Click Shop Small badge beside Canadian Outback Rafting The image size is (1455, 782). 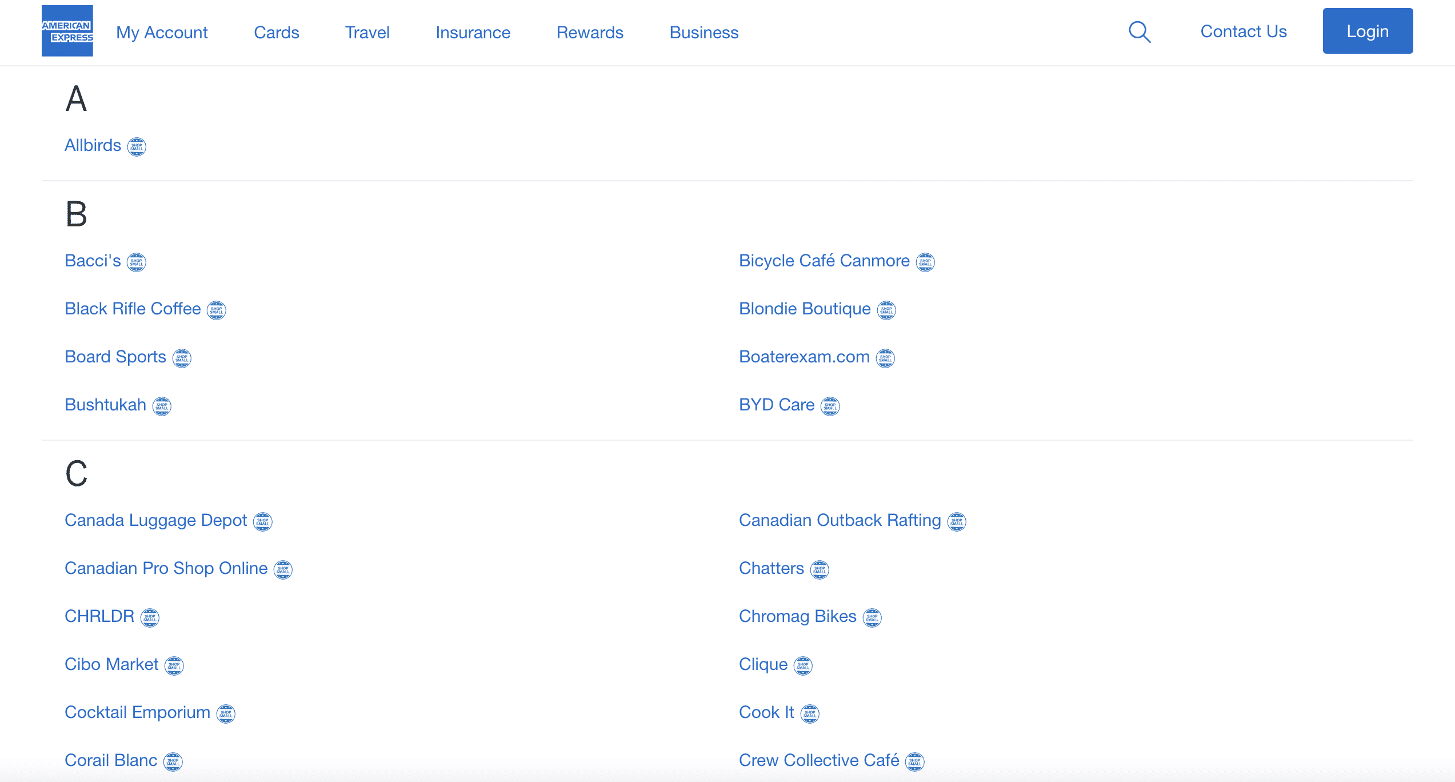957,522
